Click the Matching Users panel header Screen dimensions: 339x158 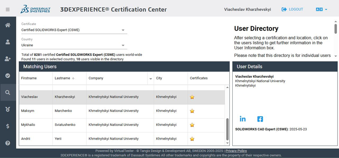point(124,67)
